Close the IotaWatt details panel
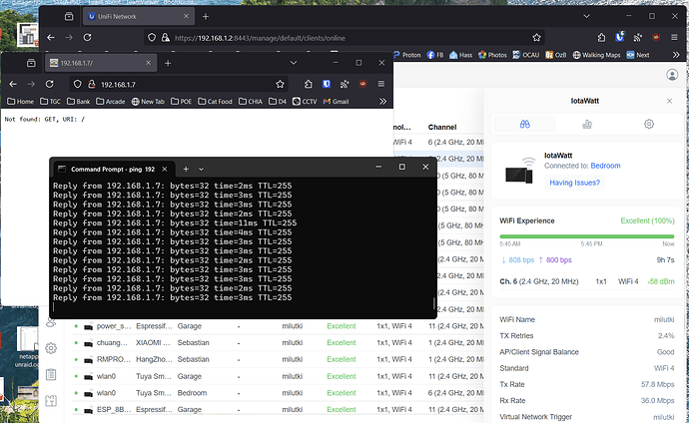The height and width of the screenshot is (423, 689). click(669, 101)
